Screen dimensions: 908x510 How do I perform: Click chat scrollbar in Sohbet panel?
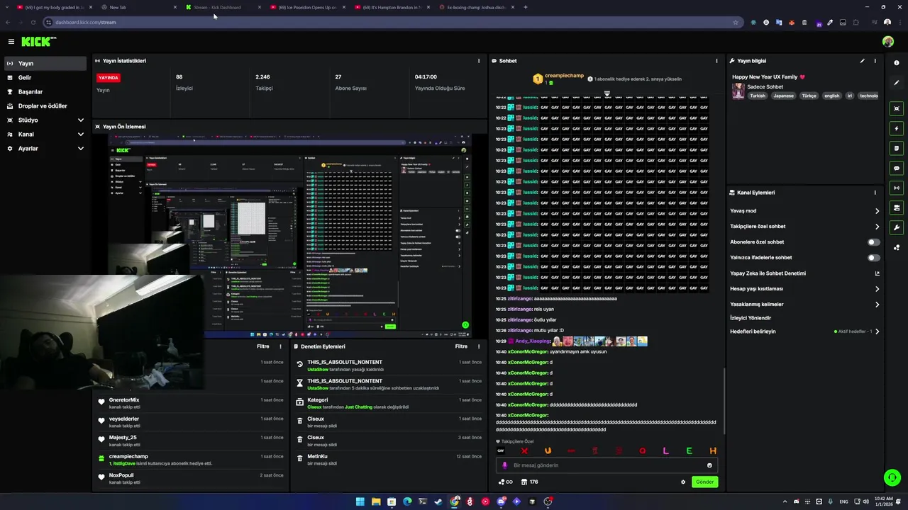point(723,400)
